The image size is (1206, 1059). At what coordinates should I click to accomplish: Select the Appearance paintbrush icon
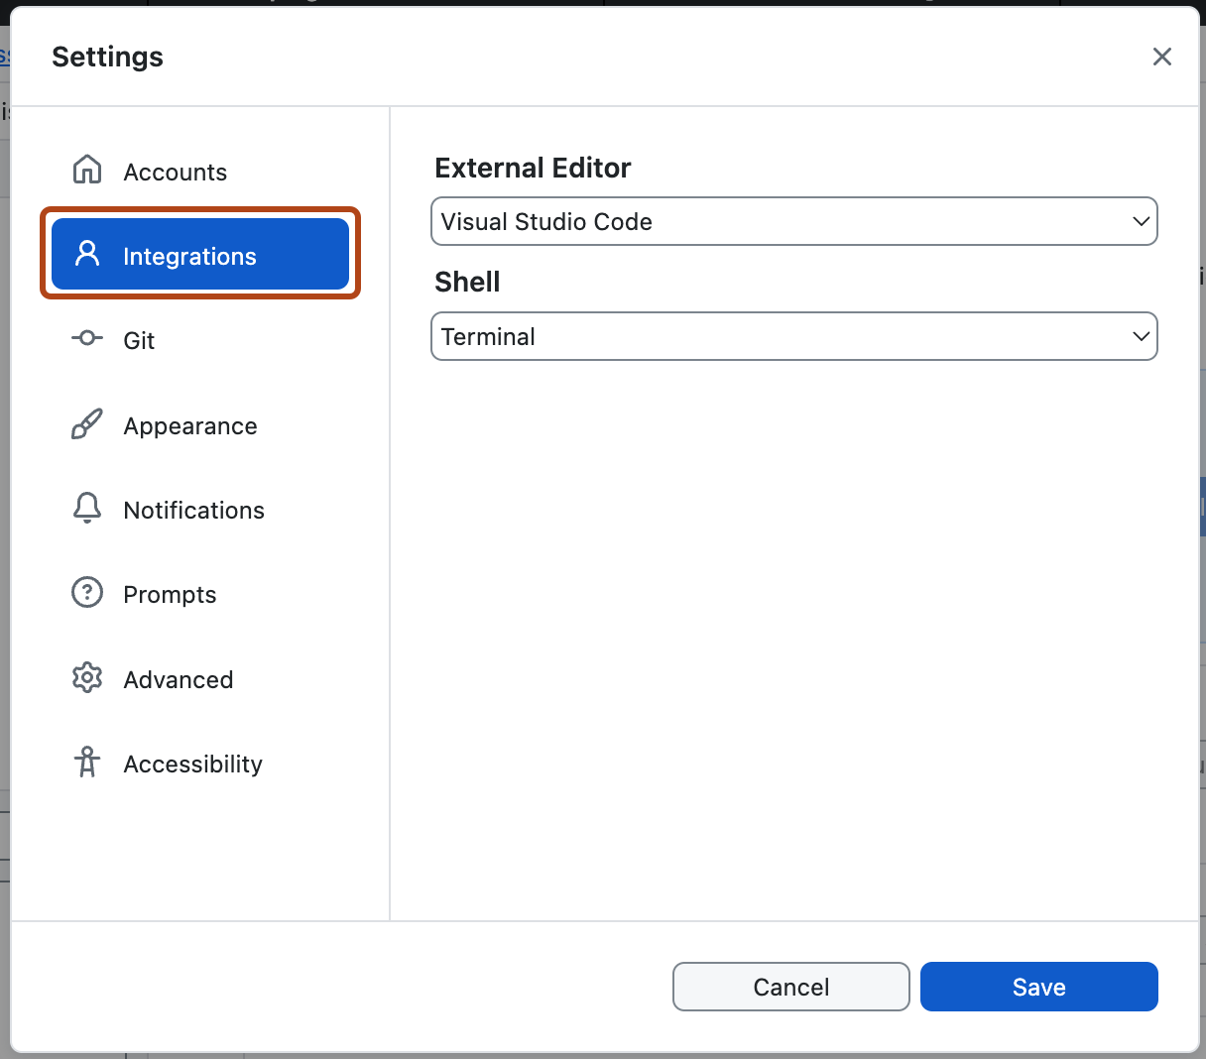click(x=87, y=424)
